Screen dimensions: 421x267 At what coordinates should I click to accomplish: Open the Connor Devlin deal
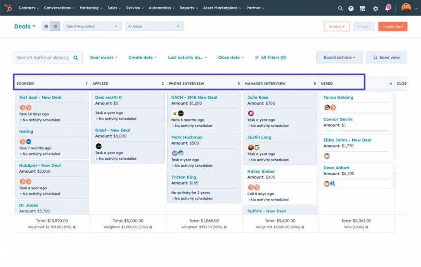point(338,119)
